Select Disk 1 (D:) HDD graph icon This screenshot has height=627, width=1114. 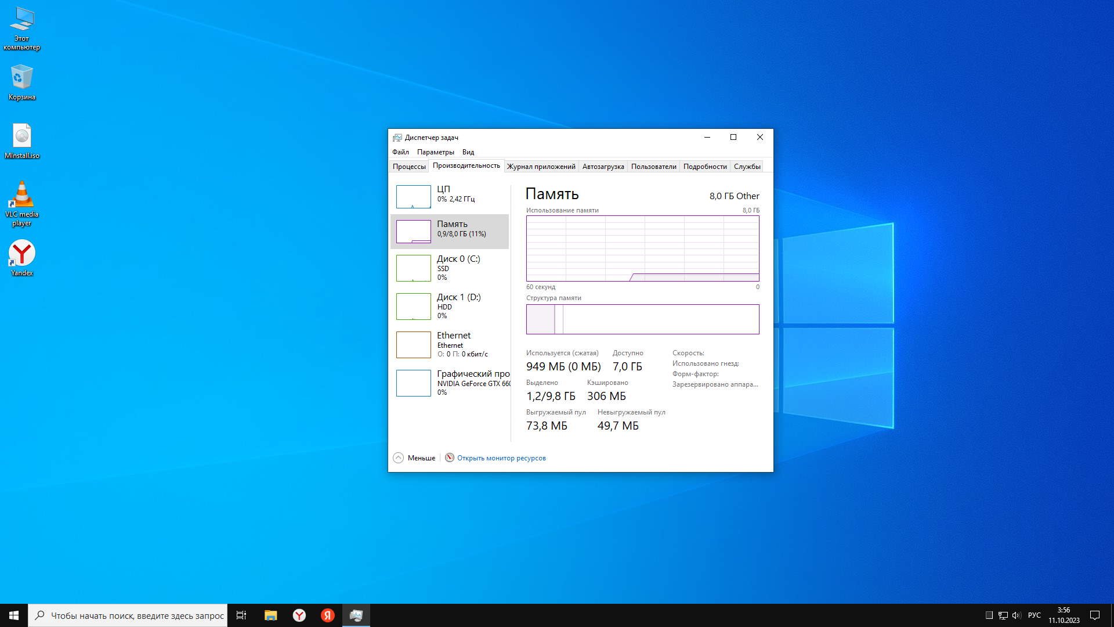[413, 307]
